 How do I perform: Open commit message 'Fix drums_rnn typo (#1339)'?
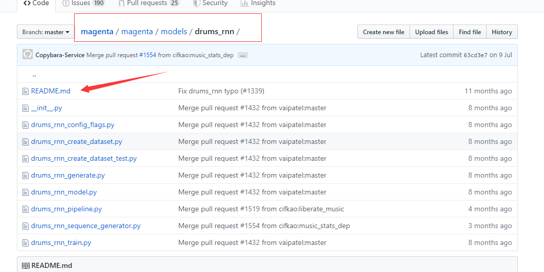221,91
